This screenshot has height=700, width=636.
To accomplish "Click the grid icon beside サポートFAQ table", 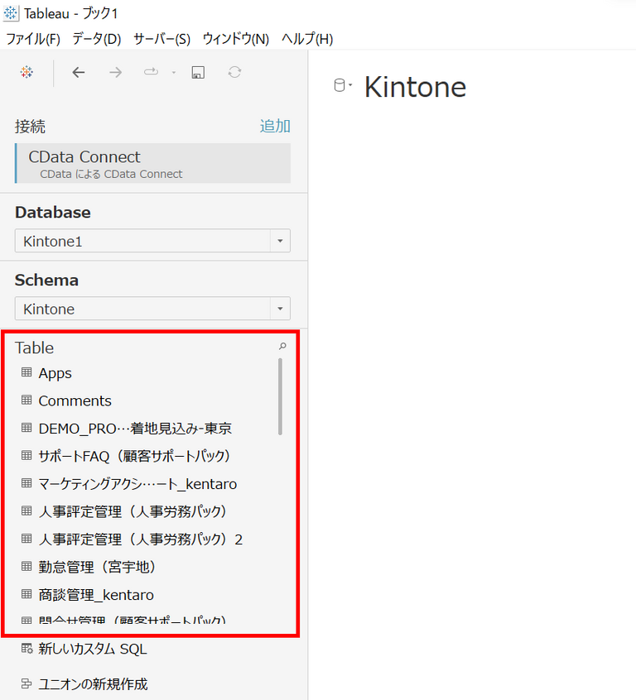I will coord(26,455).
